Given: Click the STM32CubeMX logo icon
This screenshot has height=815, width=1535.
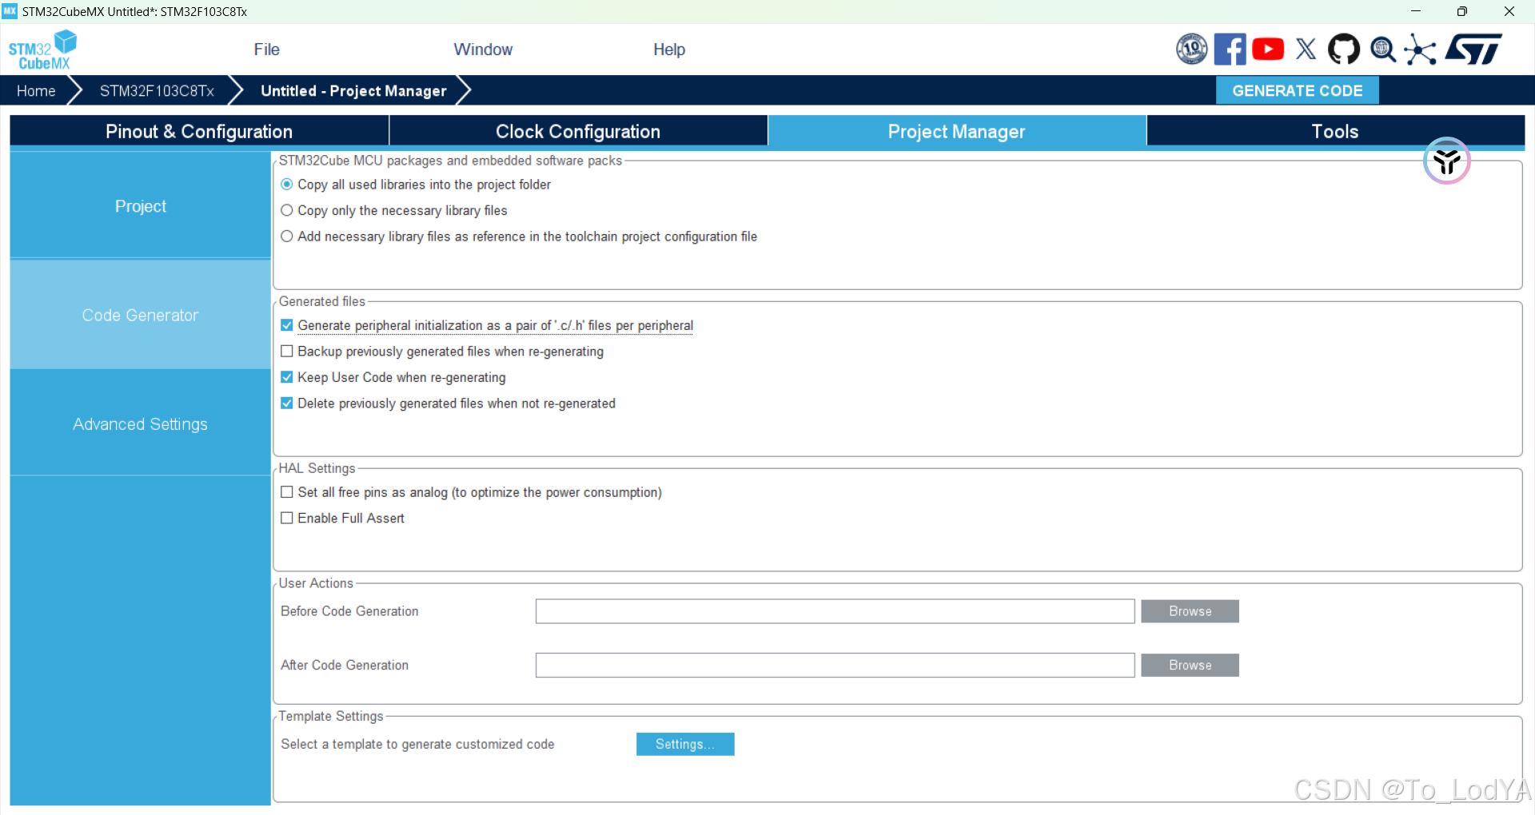Looking at the screenshot, I should [x=43, y=50].
